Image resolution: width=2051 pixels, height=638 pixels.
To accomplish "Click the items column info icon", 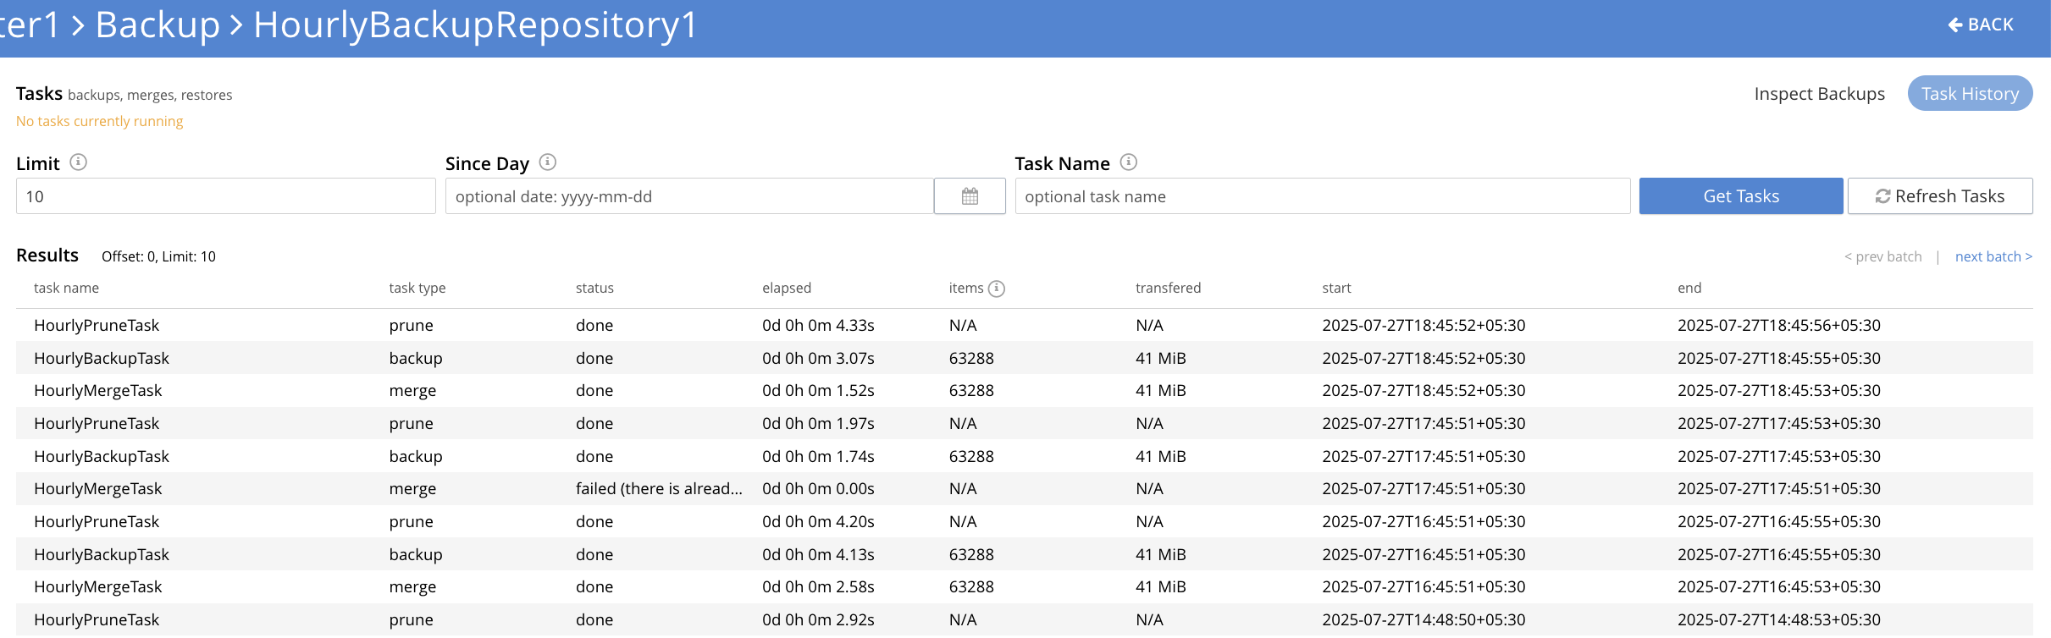I will coord(997,289).
